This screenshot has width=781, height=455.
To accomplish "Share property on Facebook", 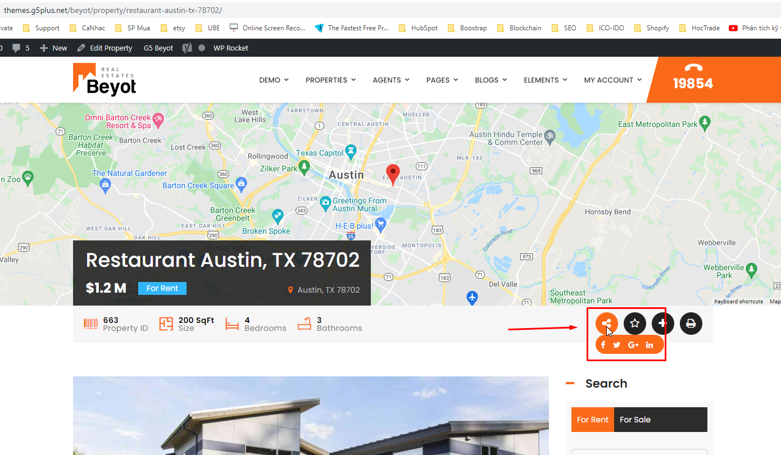I will [x=603, y=345].
